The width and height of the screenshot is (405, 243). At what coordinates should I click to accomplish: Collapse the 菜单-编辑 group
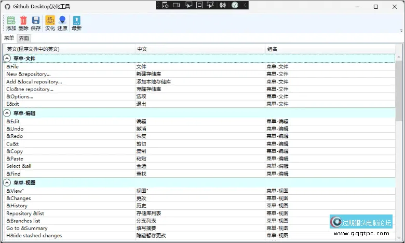click(7, 113)
